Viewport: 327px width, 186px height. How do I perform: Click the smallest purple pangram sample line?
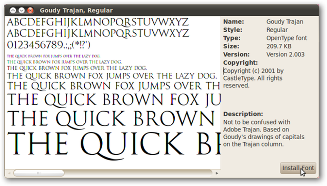tap(54, 56)
